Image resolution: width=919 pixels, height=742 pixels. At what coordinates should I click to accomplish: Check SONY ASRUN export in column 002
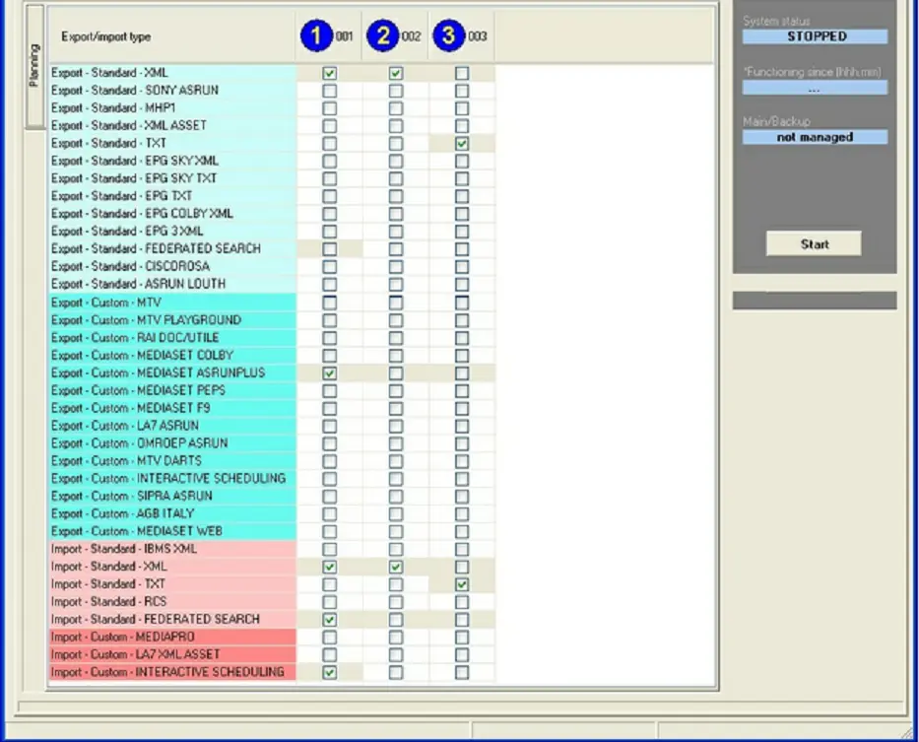point(396,91)
